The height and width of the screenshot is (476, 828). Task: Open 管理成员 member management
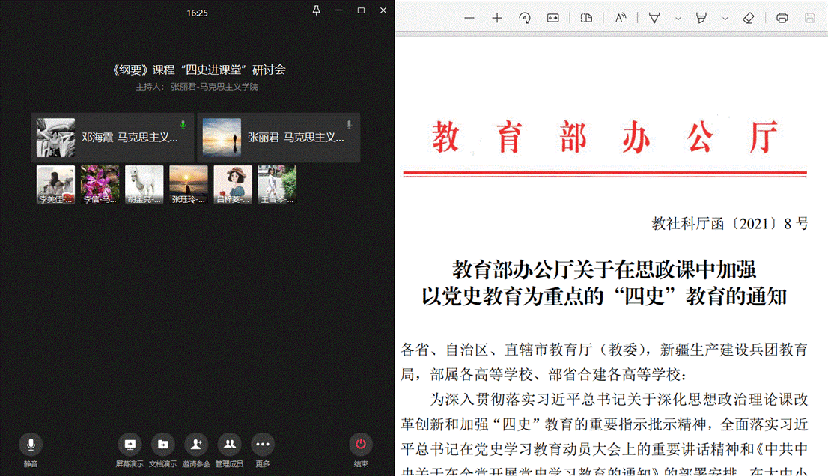click(x=229, y=445)
